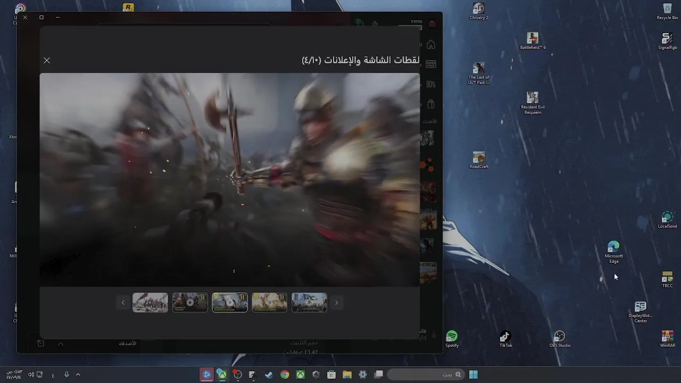Viewport: 681px width, 383px height.
Task: Show hidden system tray icons
Action: click(x=78, y=374)
